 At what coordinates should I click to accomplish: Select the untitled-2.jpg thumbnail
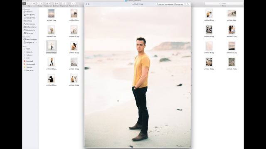pos(74,13)
